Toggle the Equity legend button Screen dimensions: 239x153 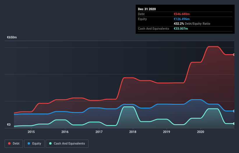pyautogui.click(x=34, y=144)
